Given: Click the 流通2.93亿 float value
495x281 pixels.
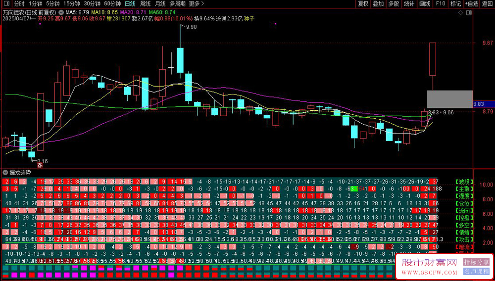Looking at the screenshot, I should pos(229,19).
